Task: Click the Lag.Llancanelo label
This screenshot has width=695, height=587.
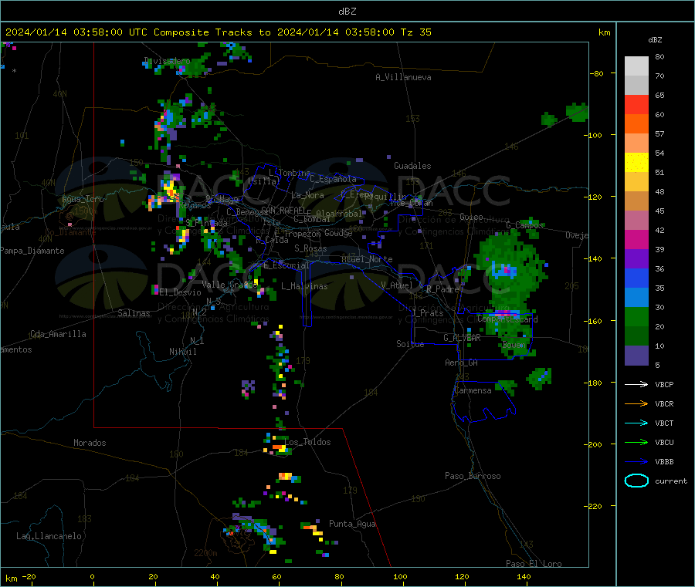Action: (x=49, y=536)
